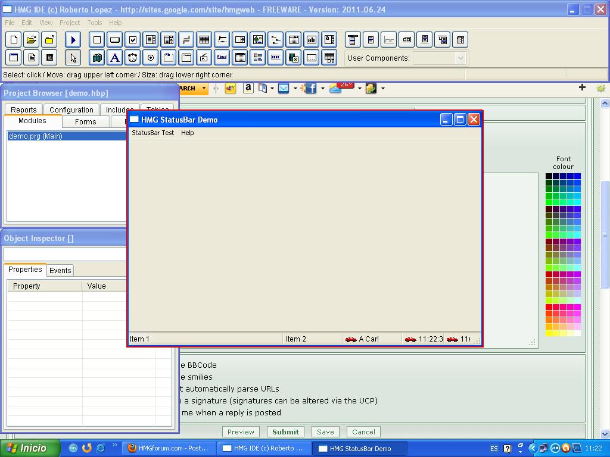
Task: Expand the taskbar quick launch chevron
Action: pos(114,445)
